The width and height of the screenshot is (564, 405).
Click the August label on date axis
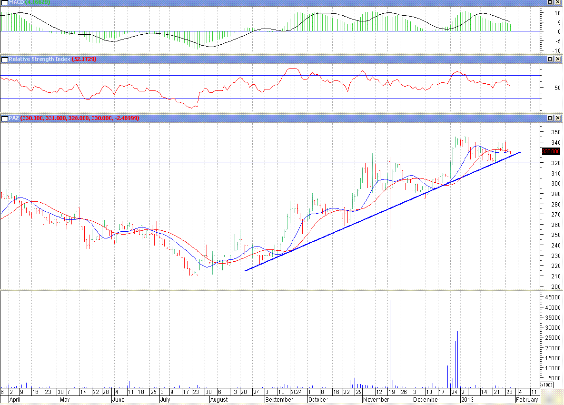(x=219, y=400)
